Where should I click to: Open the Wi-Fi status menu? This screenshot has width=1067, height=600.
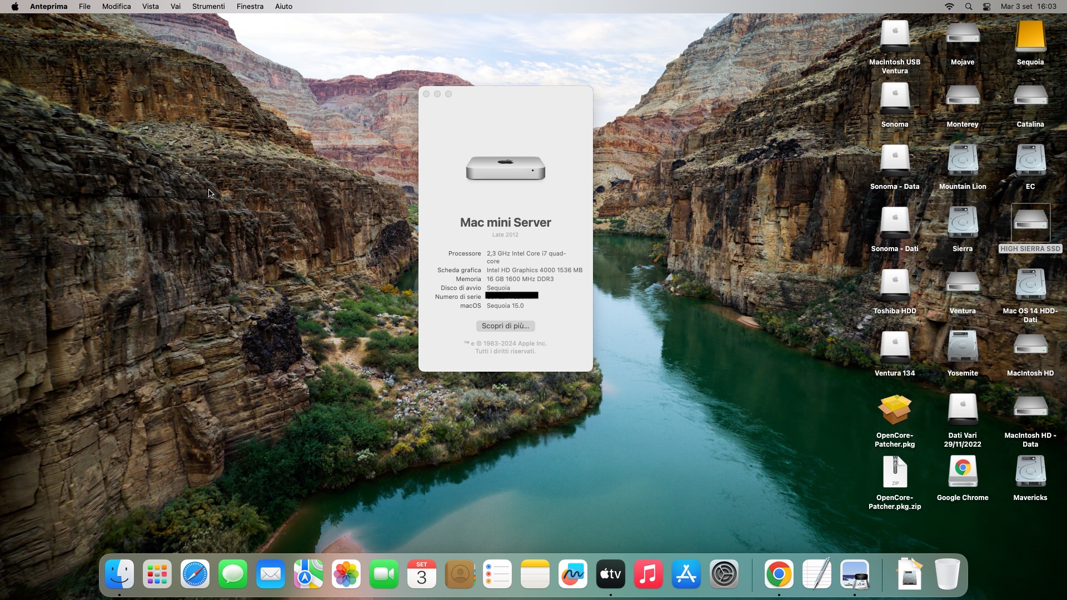point(949,7)
